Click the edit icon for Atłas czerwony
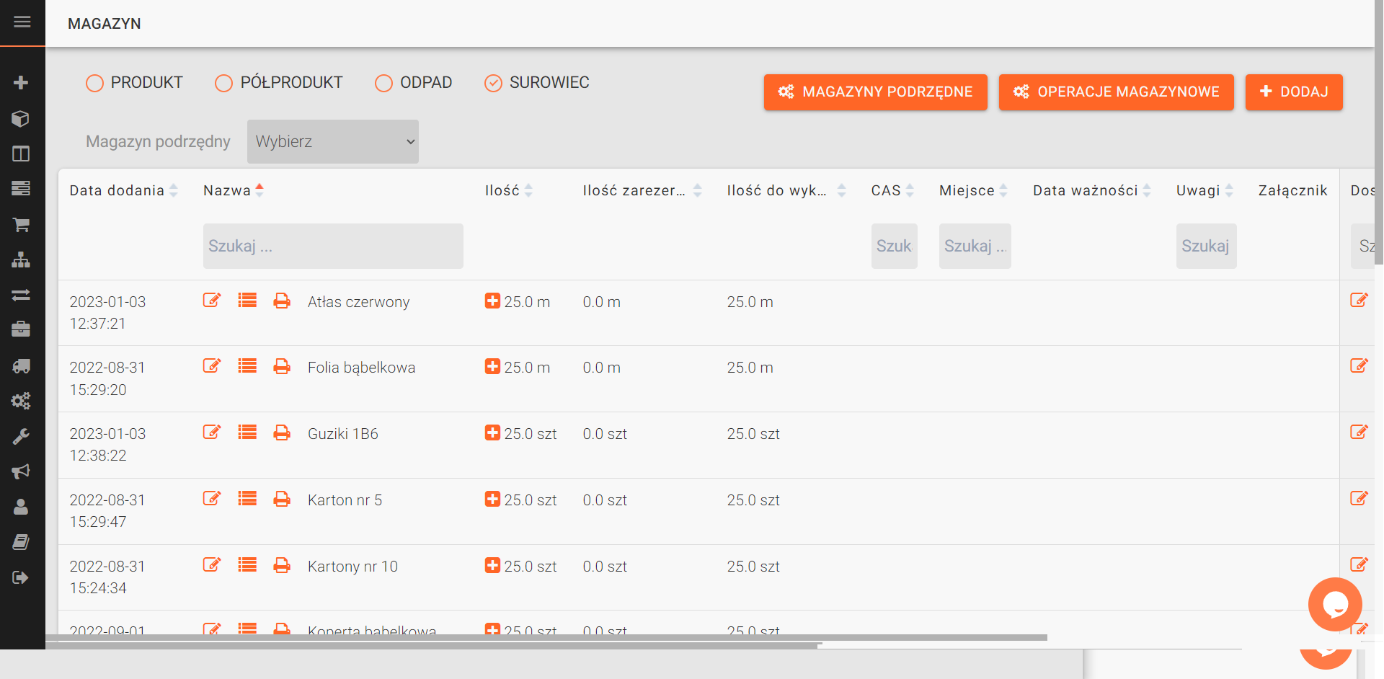This screenshot has width=1384, height=679. (x=211, y=301)
